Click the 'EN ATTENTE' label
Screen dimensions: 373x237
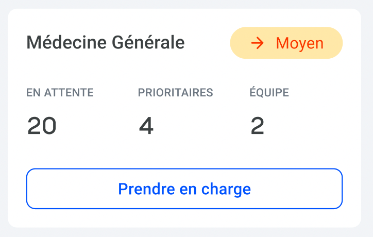point(60,93)
